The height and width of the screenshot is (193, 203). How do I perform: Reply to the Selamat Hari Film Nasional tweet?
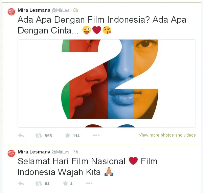(21, 184)
